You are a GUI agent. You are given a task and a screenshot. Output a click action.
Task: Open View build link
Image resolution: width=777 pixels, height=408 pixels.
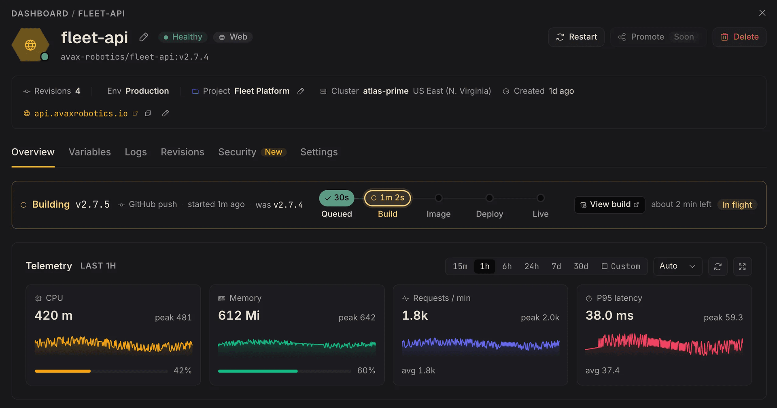(610, 205)
